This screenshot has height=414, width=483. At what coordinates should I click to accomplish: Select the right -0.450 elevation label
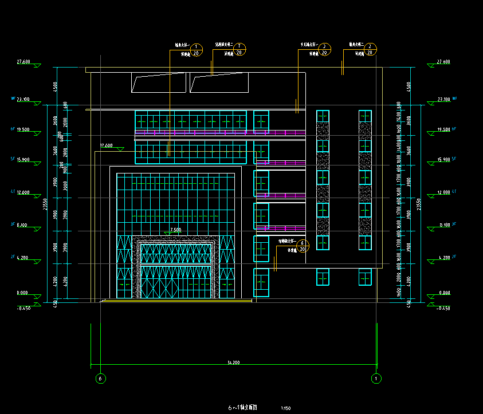[x=443, y=308]
